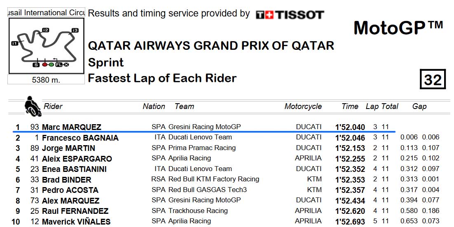
Task: Click the Tissot logo
Action: [x=290, y=15]
